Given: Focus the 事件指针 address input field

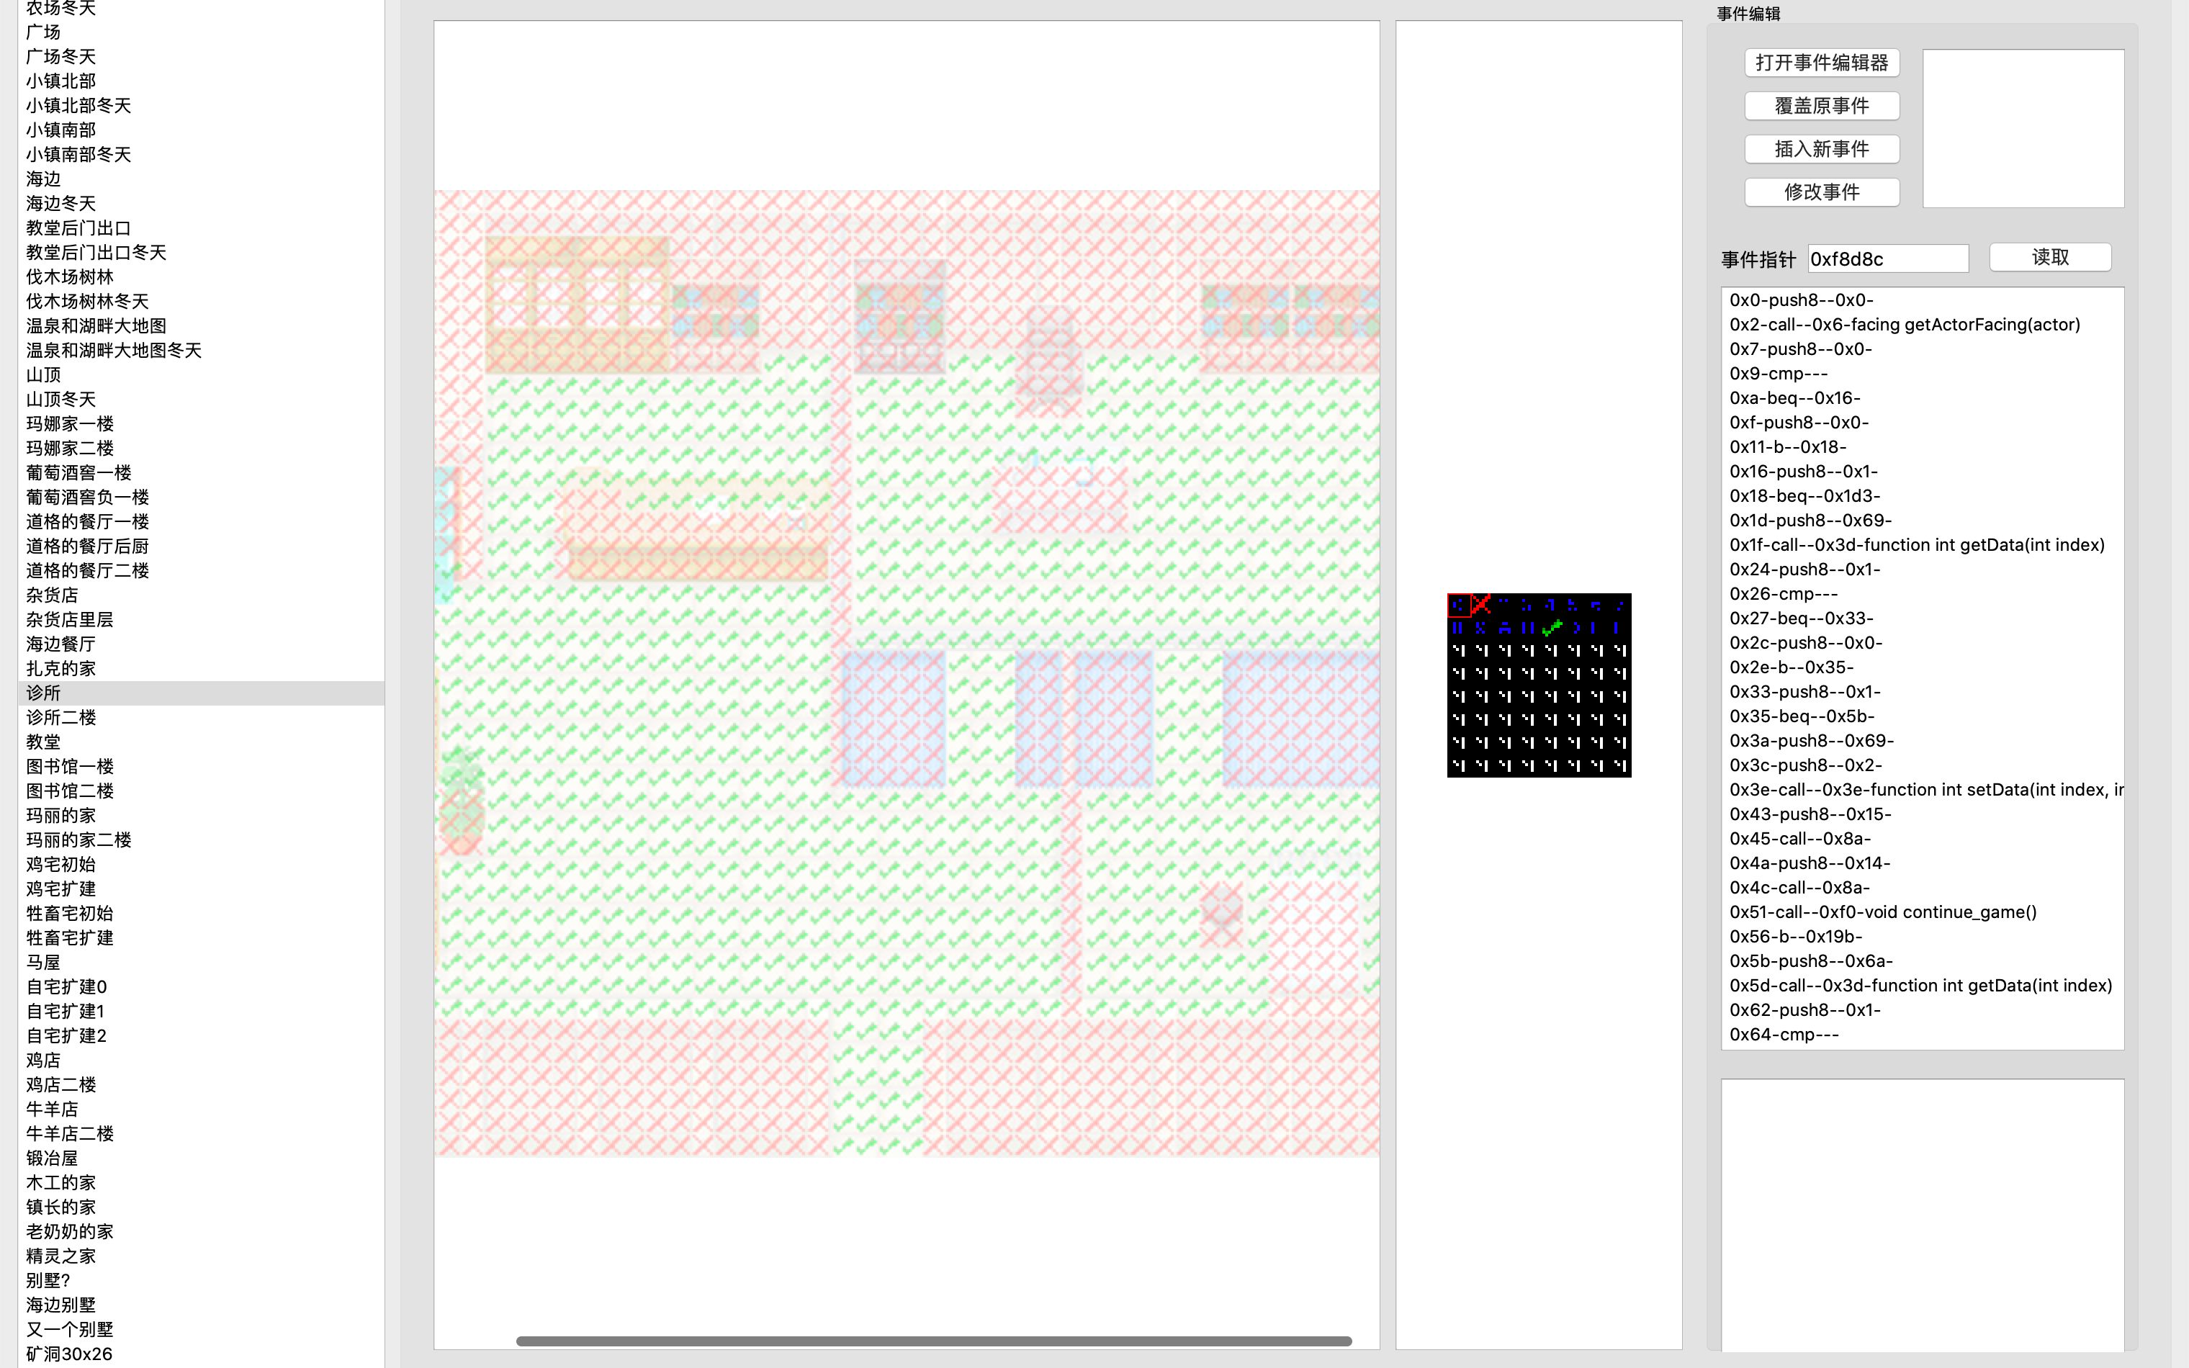Looking at the screenshot, I should point(1887,260).
